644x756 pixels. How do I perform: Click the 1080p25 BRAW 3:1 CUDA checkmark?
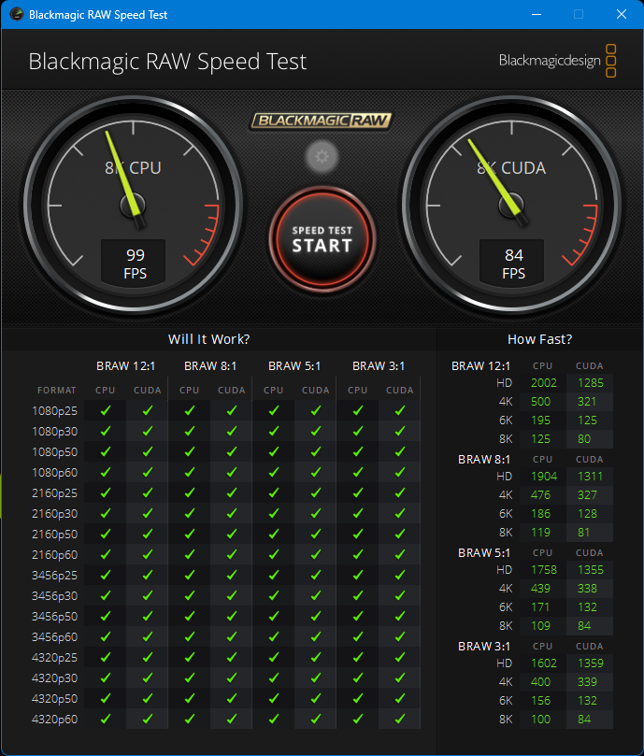[399, 410]
